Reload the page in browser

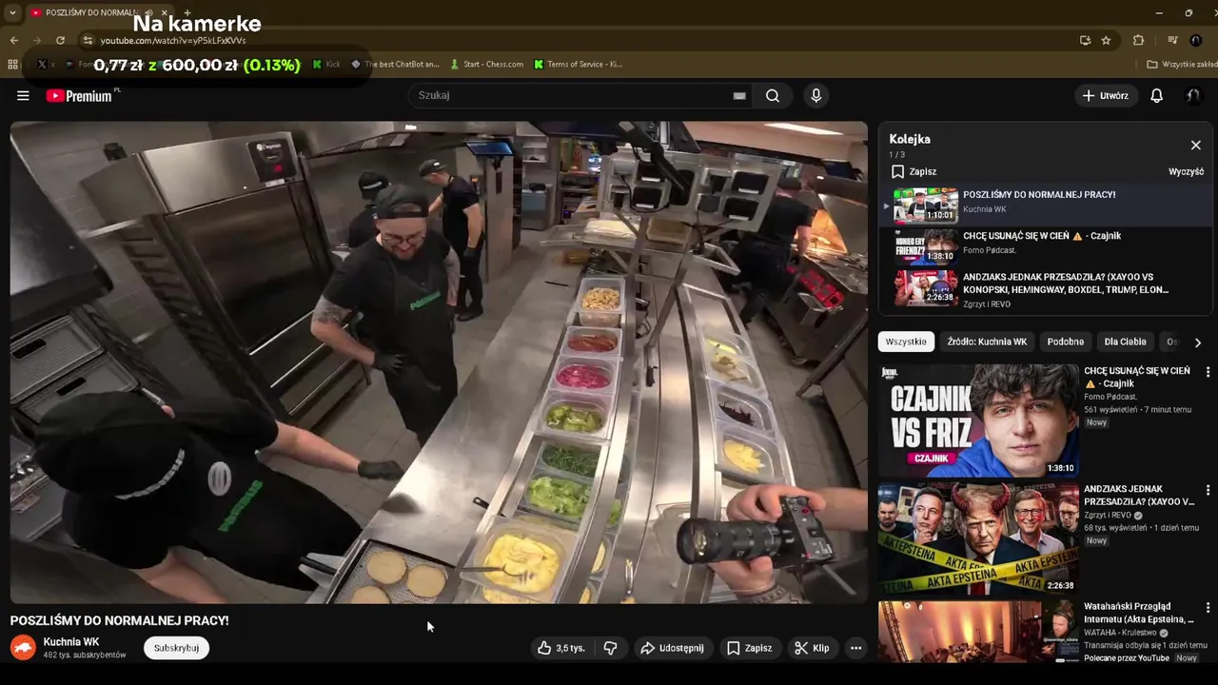point(60,40)
